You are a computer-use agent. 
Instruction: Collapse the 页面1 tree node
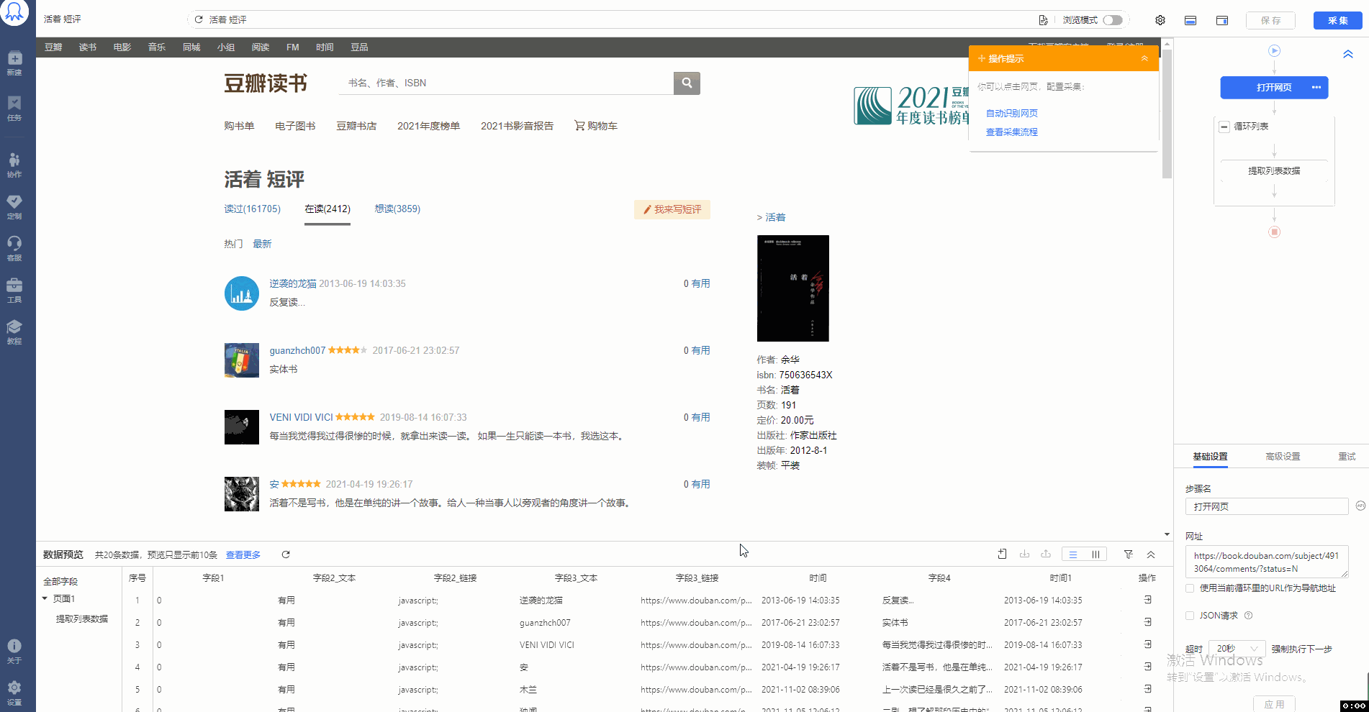click(45, 598)
